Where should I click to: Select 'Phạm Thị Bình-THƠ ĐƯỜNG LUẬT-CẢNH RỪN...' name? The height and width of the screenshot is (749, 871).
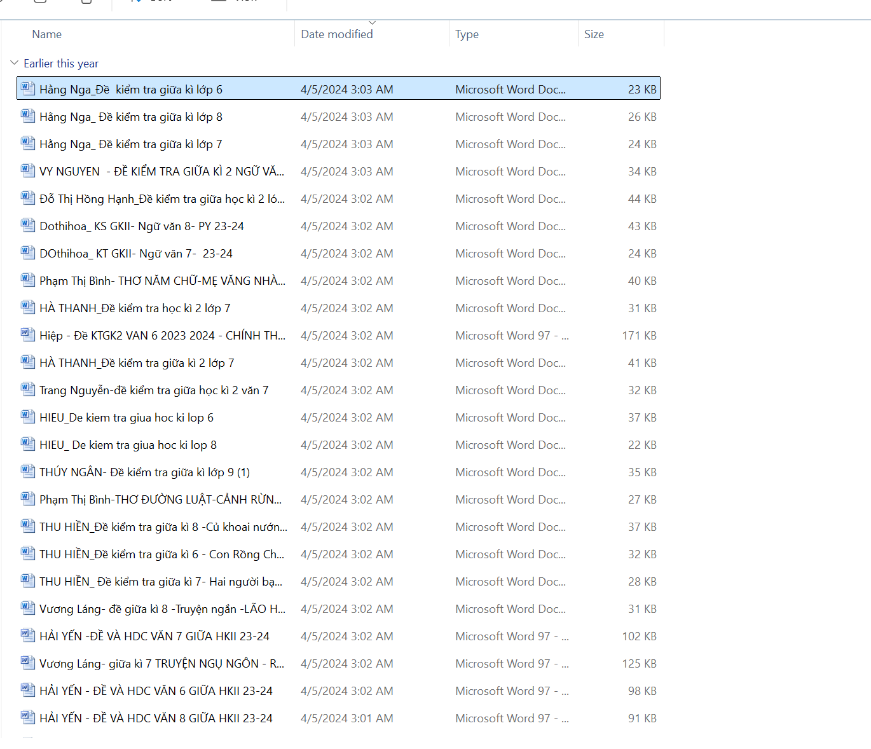pos(161,500)
